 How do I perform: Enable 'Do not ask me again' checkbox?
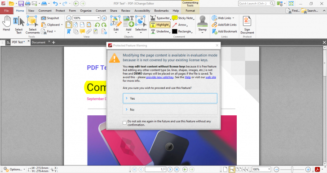(124, 123)
